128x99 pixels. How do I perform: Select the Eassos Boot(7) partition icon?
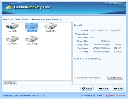pos(32,39)
